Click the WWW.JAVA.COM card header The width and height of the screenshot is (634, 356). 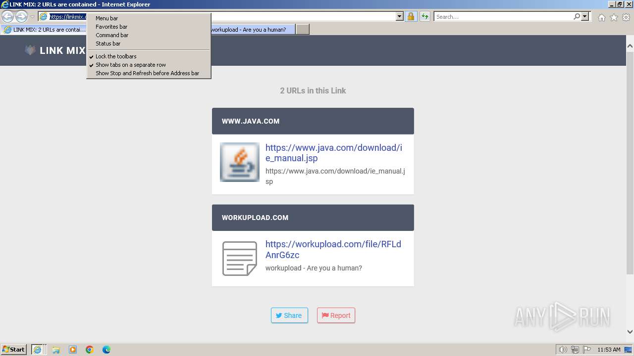[x=313, y=121]
